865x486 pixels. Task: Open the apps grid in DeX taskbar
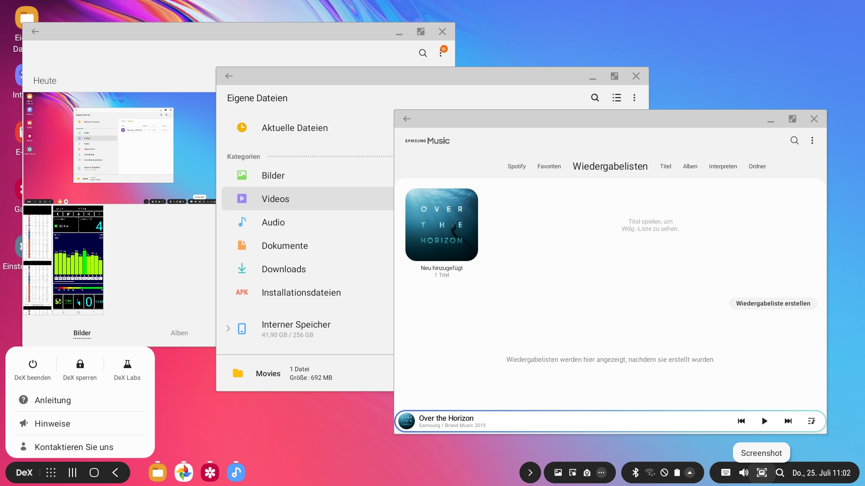[51, 472]
